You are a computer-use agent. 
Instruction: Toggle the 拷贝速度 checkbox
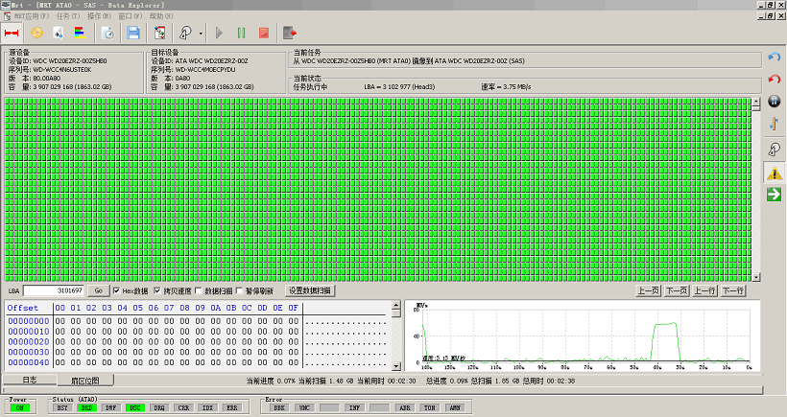click(x=157, y=290)
